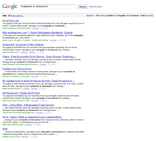Screen dimensions: 156x141
Task: Focus the search query input field
Action: [x=48, y=6]
